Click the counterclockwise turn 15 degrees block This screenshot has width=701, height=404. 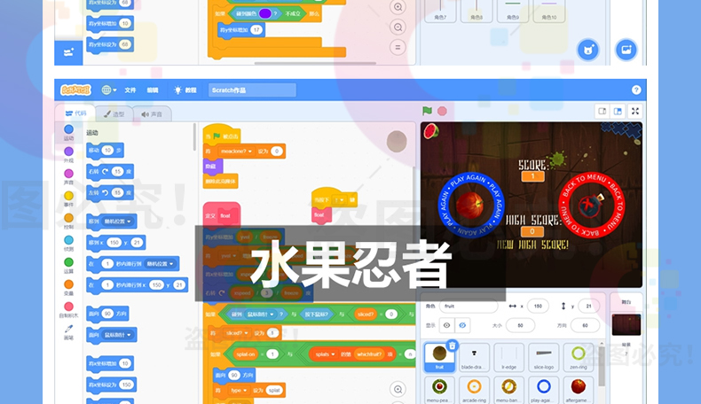pos(110,193)
